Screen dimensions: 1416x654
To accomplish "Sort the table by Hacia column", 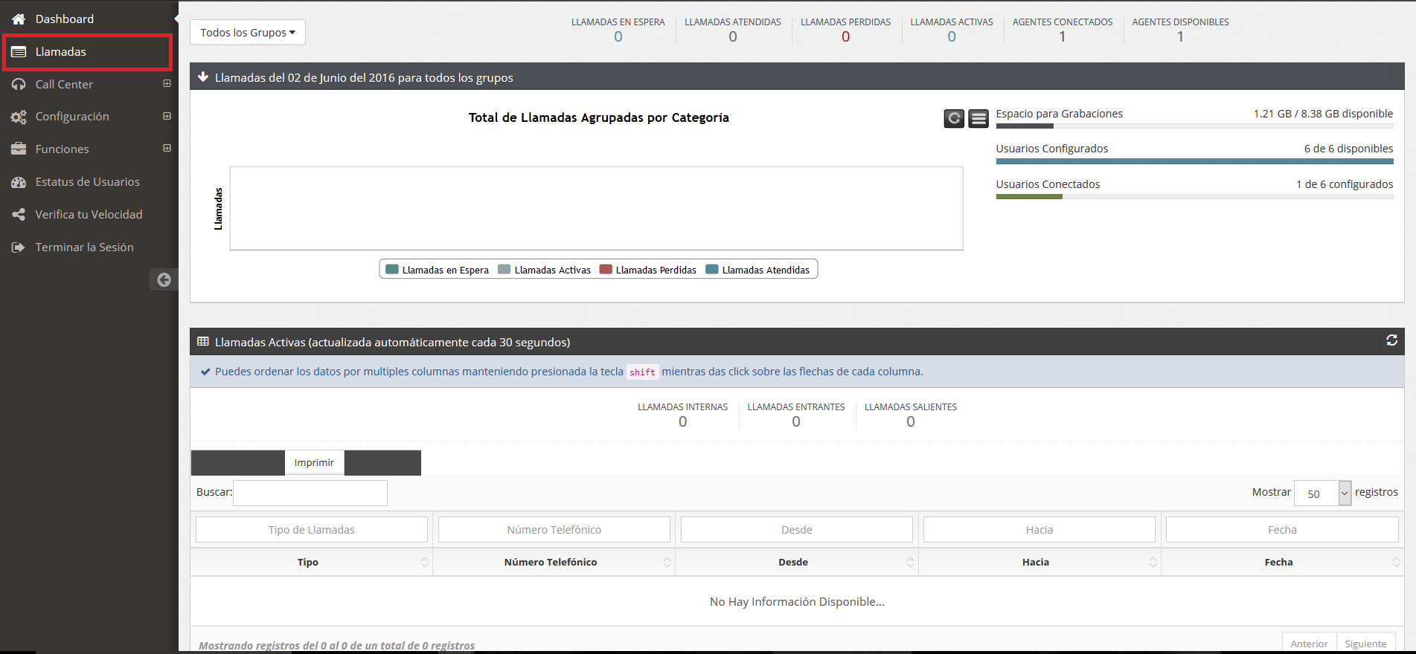I will [1039, 563].
